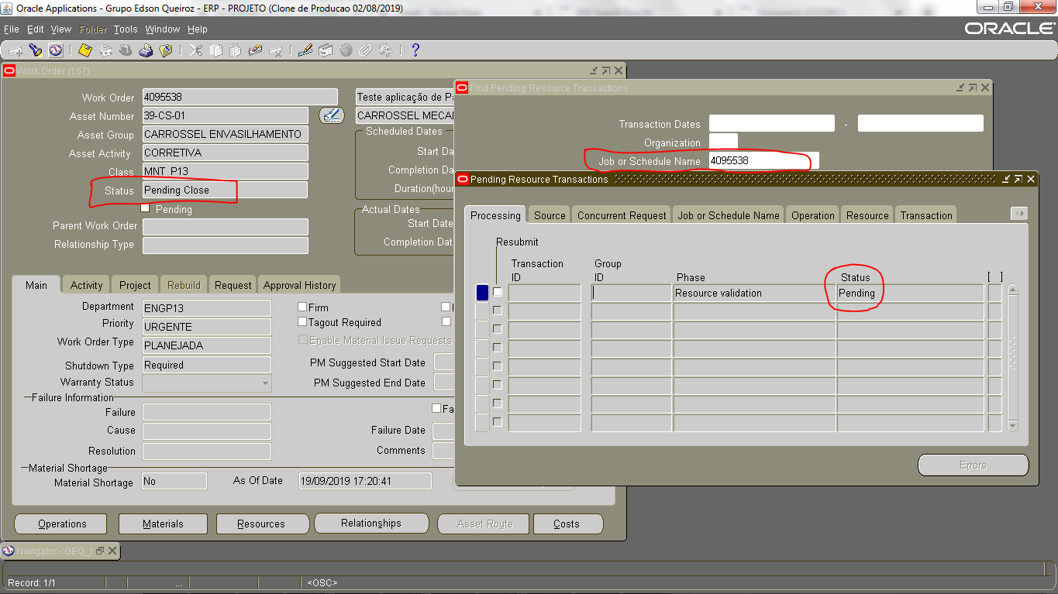Open the Materials window button

(x=162, y=524)
